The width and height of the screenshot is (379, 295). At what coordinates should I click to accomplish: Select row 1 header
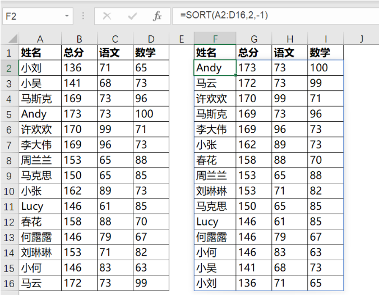click(x=9, y=53)
